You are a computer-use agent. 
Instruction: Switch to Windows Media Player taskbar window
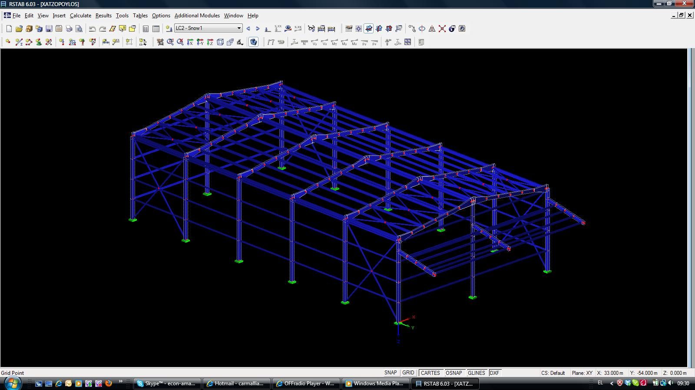pos(376,383)
